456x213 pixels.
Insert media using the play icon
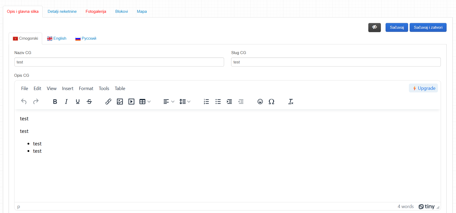click(131, 102)
